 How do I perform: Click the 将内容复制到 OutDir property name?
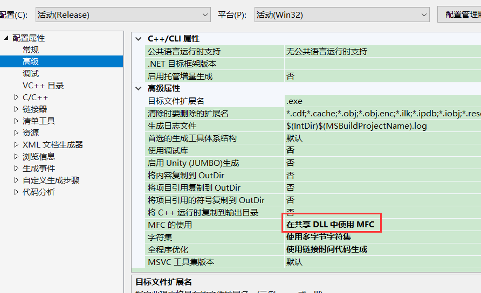tap(186, 175)
